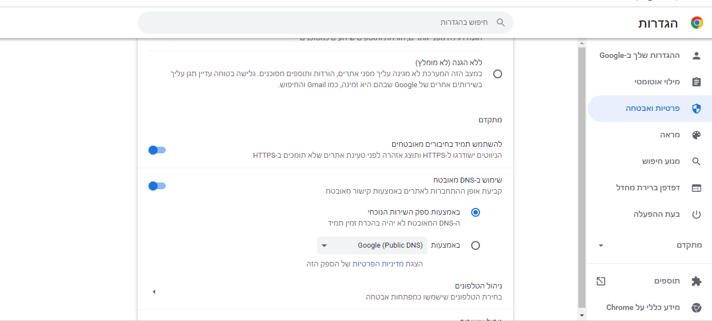Click the default browser window icon
Viewport: 712px width, 321px height.
click(696, 188)
